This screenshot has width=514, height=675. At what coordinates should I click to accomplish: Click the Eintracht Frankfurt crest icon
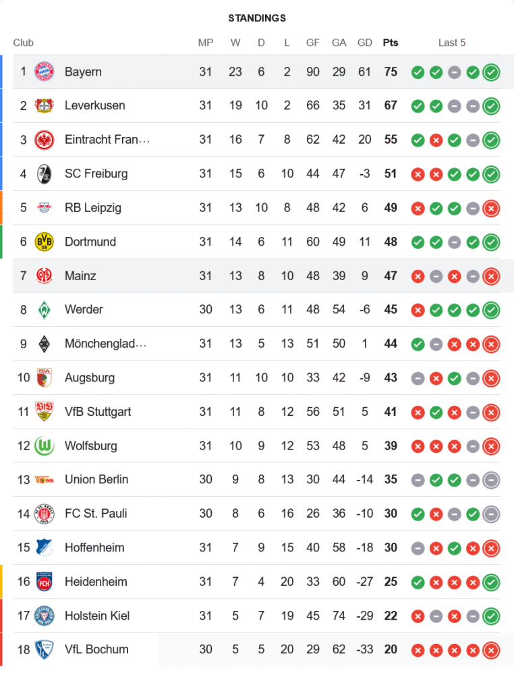44,140
